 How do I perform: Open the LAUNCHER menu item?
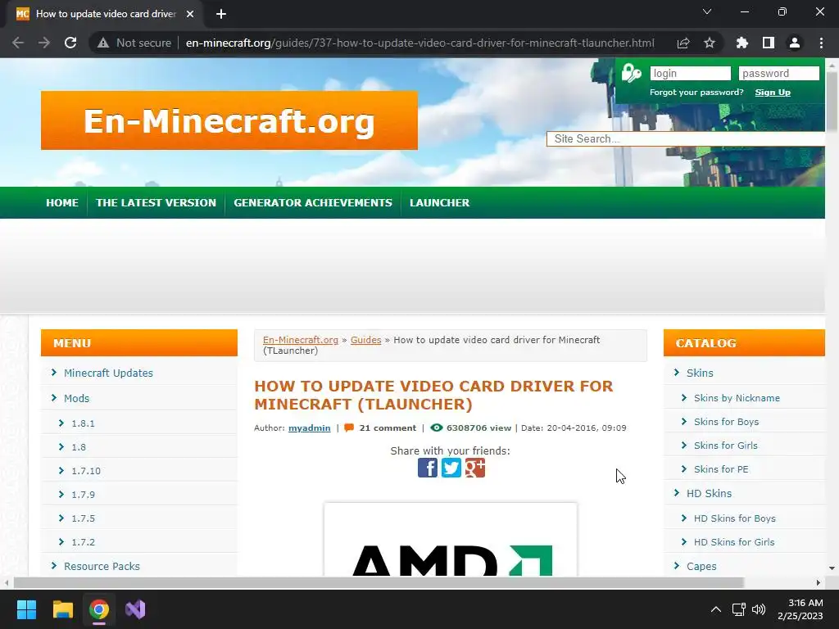click(x=439, y=203)
